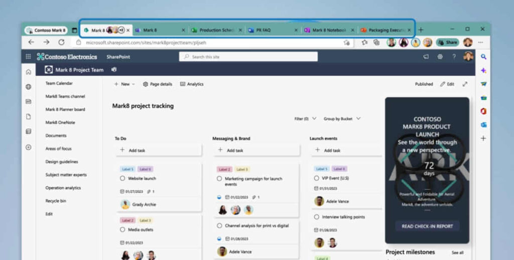Click the READ CHECK-IN REPORT button

pos(427,226)
